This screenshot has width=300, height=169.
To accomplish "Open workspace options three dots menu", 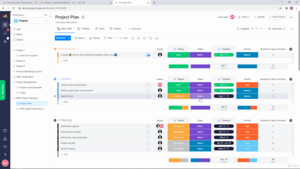I will (45, 15).
